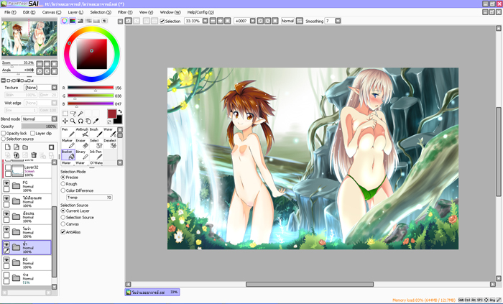Open the Smoothing level dropdown

pos(338,21)
